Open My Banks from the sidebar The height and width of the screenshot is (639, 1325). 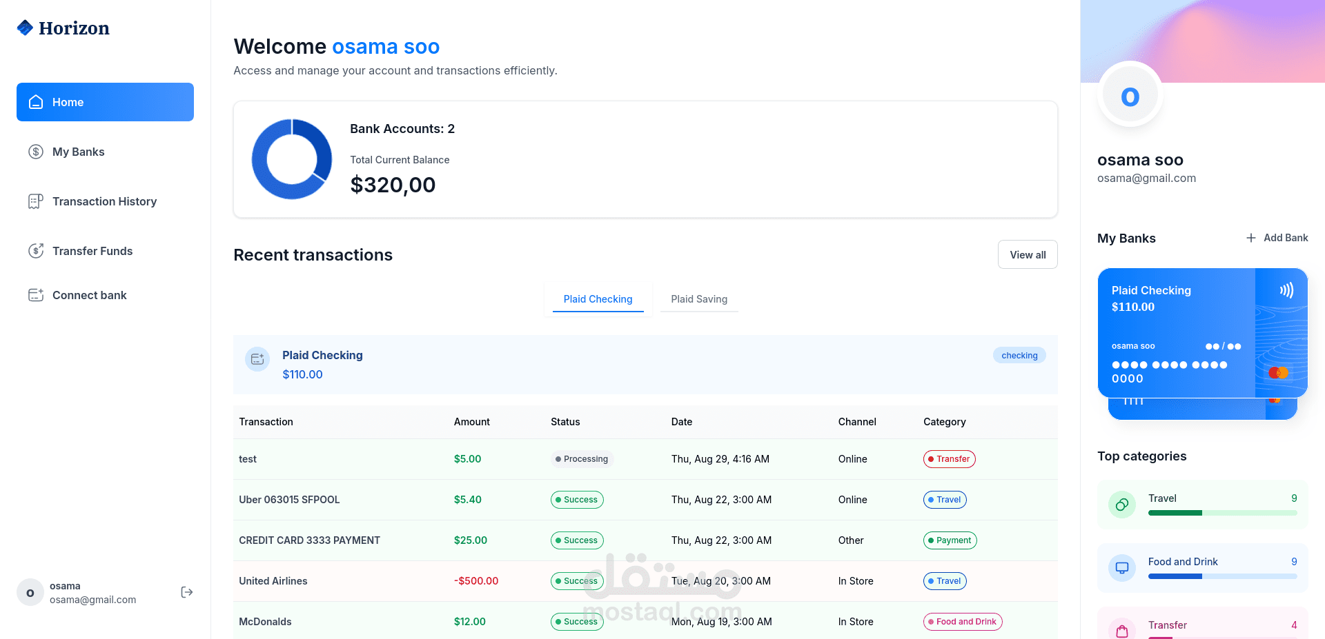click(78, 152)
